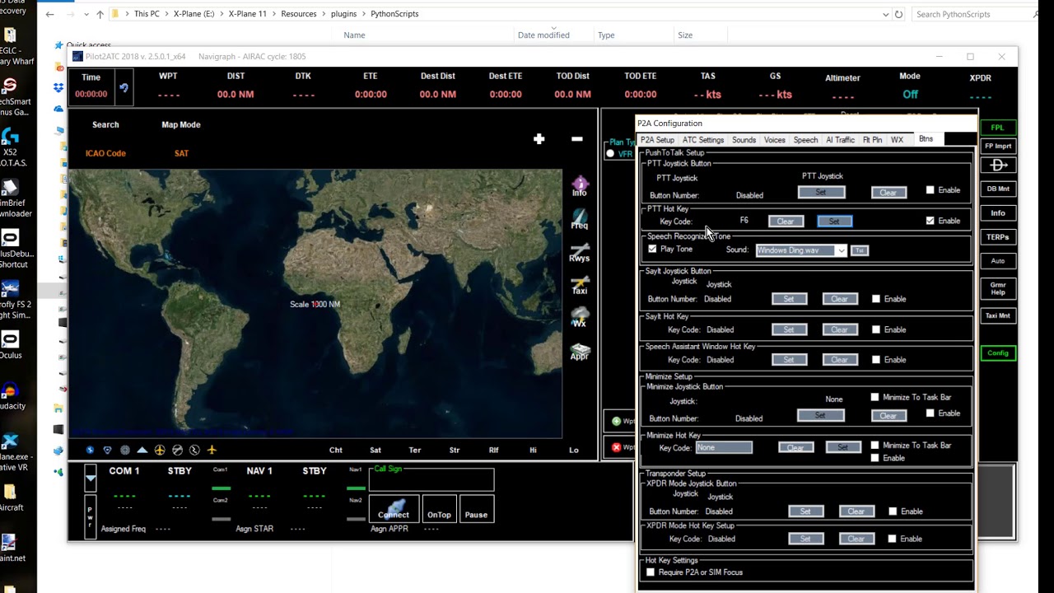Viewport: 1054px width, 593px height.
Task: Zoom in map with plus icon
Action: click(x=539, y=139)
